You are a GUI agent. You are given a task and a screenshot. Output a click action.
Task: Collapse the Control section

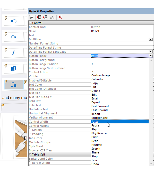[30, 23]
